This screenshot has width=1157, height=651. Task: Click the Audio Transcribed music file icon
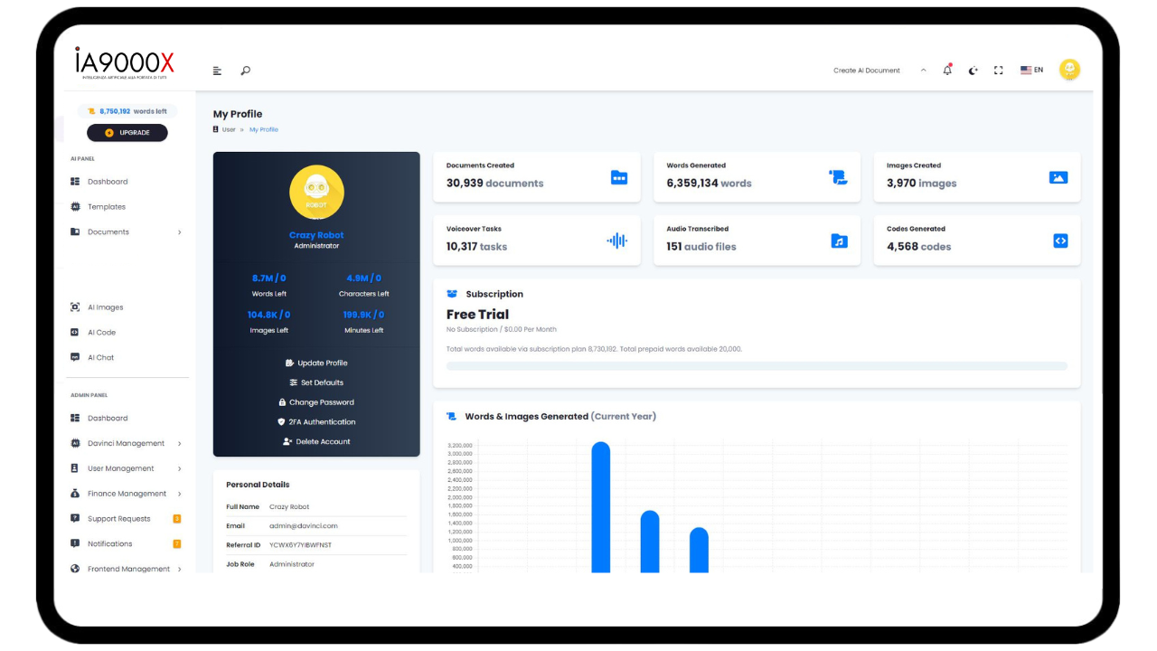coord(840,241)
